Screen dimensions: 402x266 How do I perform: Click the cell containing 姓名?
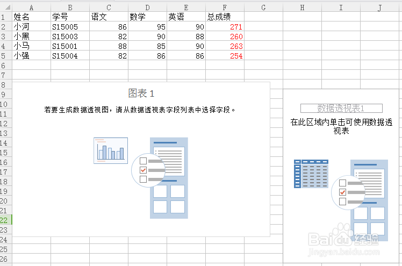[31, 17]
